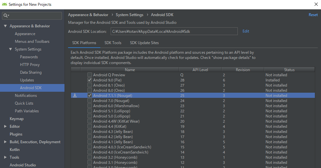Collapse the Appearance & Behavior tree node

click(5, 26)
